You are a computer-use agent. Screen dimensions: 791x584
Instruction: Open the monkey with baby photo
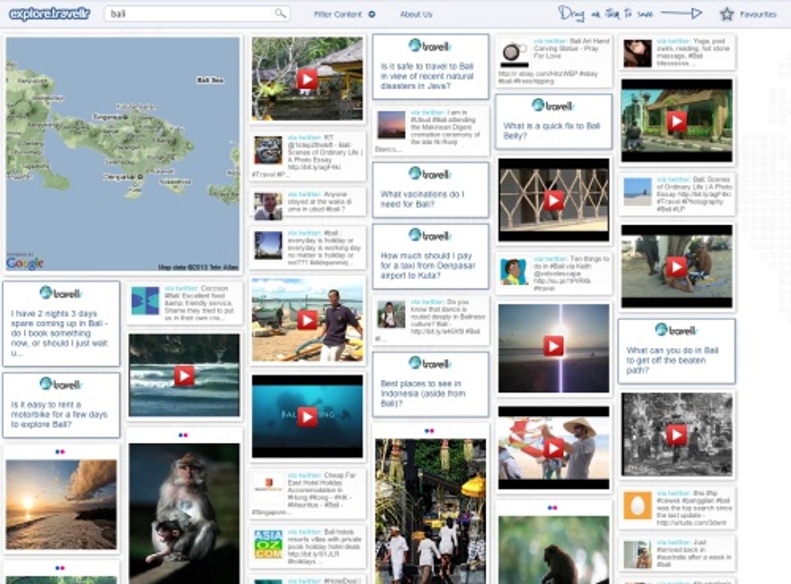[x=185, y=508]
